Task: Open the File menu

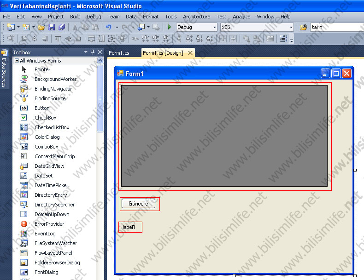Action: point(6,17)
